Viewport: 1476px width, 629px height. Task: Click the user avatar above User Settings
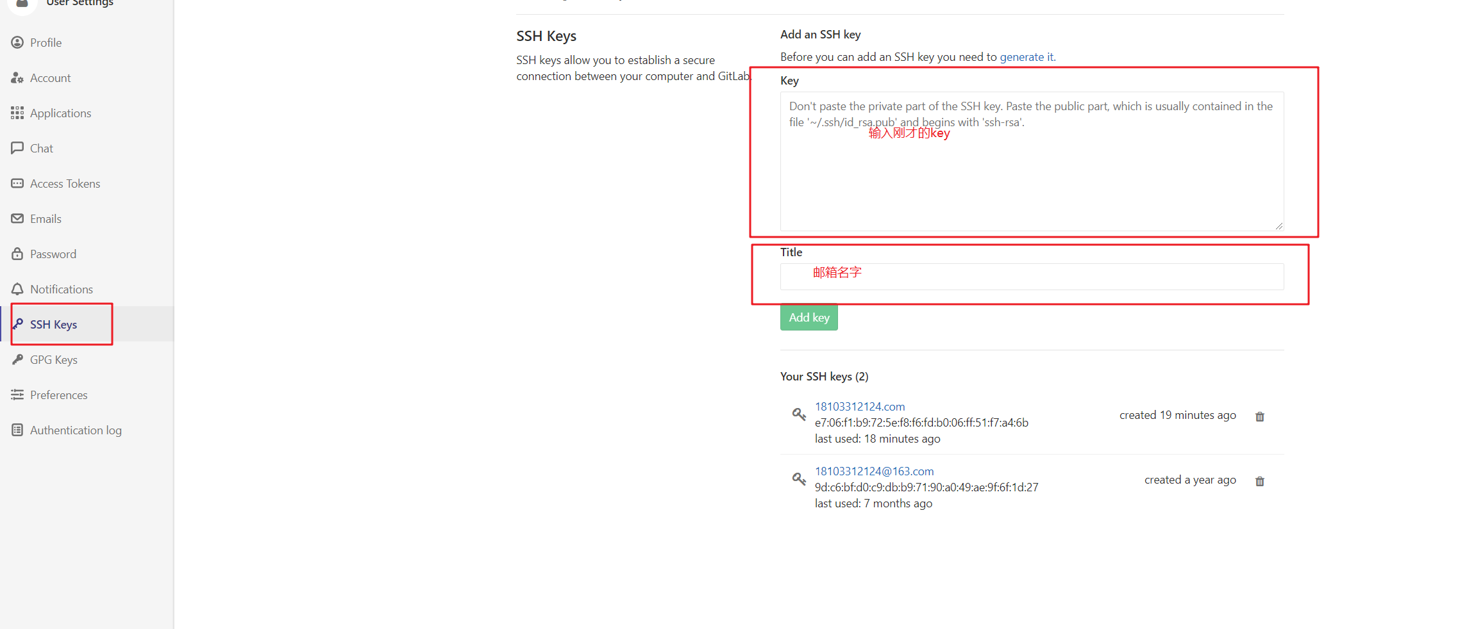click(x=21, y=6)
